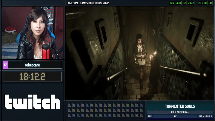This screenshot has width=215, height=121.
Task: Click the large white Twitch logo
Action: coord(32,102)
